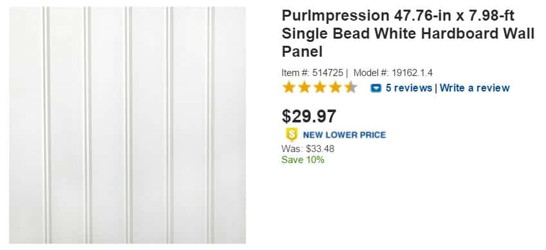
Task: Open the white beadboard product image
Action: pos(127,125)
